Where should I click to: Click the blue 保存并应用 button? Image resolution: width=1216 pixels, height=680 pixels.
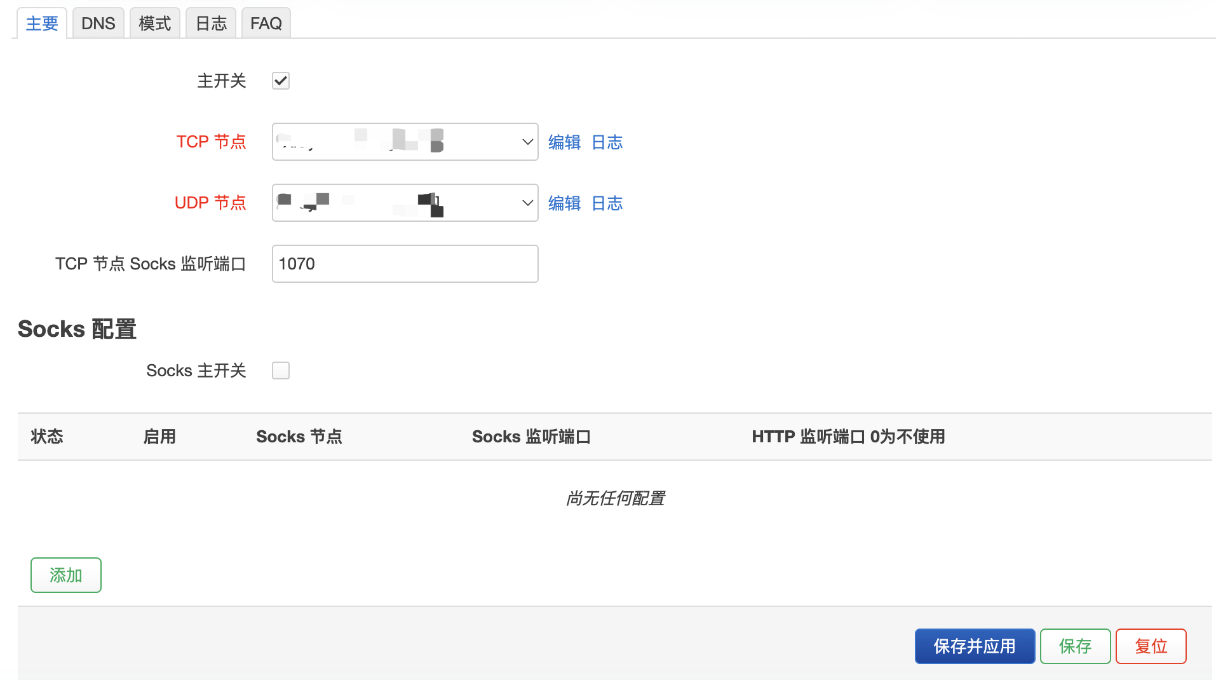tap(975, 646)
